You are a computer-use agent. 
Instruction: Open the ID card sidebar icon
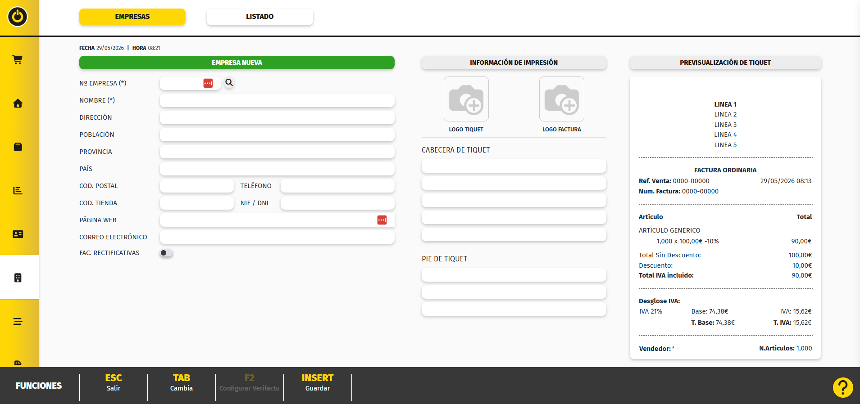tap(18, 234)
